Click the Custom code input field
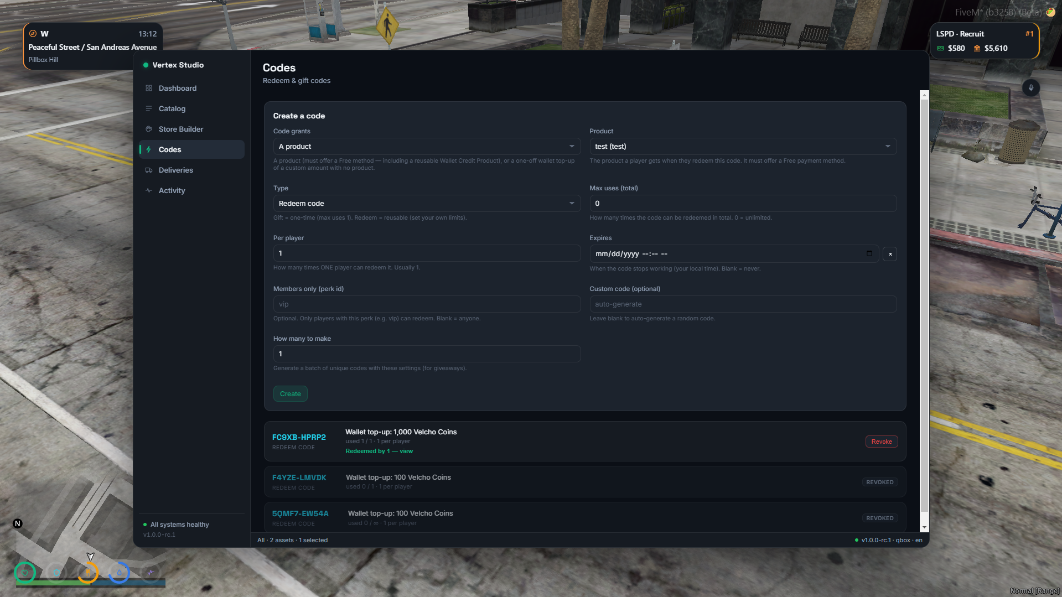The height and width of the screenshot is (597, 1062). click(743, 304)
